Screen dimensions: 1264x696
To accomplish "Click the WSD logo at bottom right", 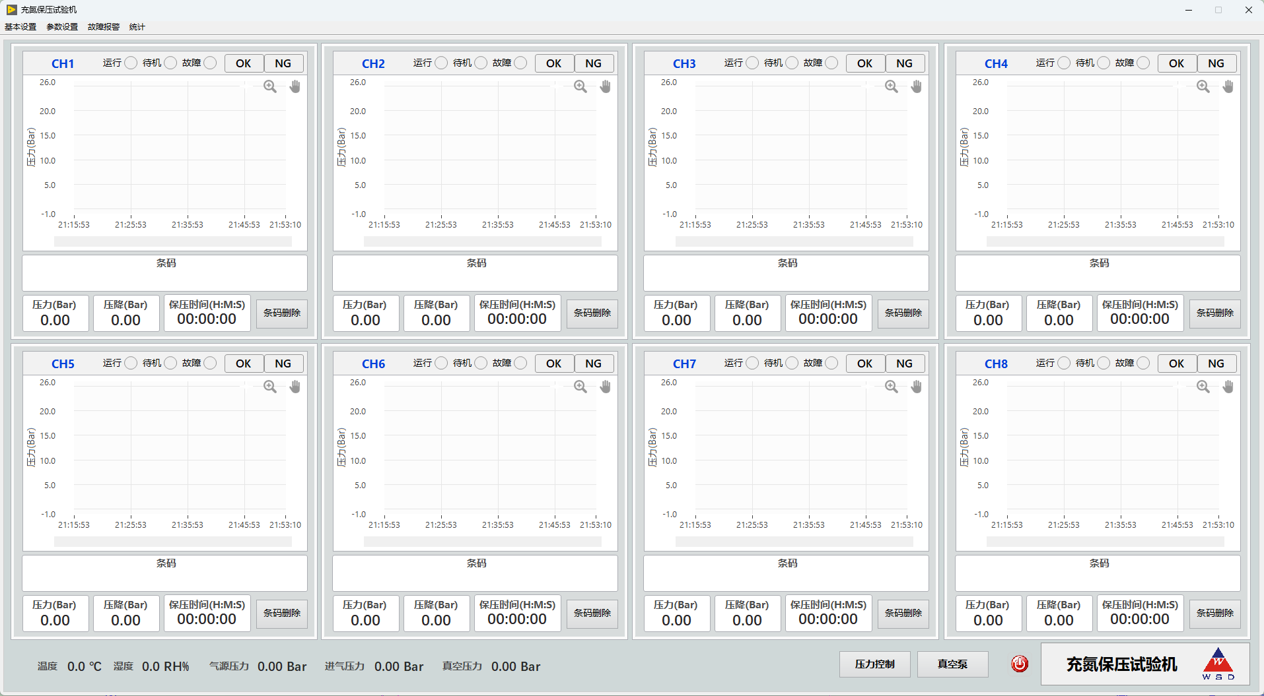I will pyautogui.click(x=1218, y=664).
